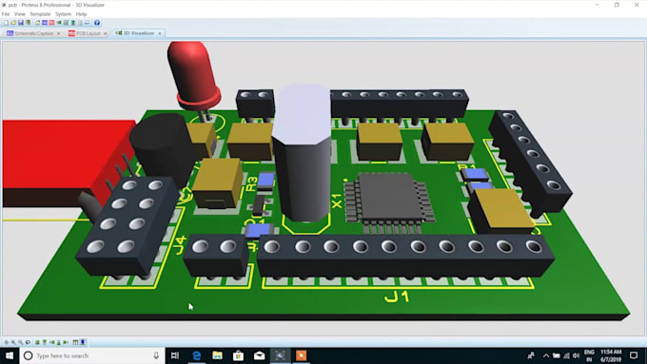
Task: Close the 3D Visualizer tab
Action: point(160,33)
